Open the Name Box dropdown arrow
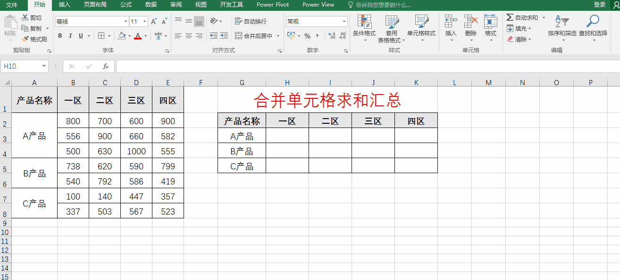 [x=44, y=66]
